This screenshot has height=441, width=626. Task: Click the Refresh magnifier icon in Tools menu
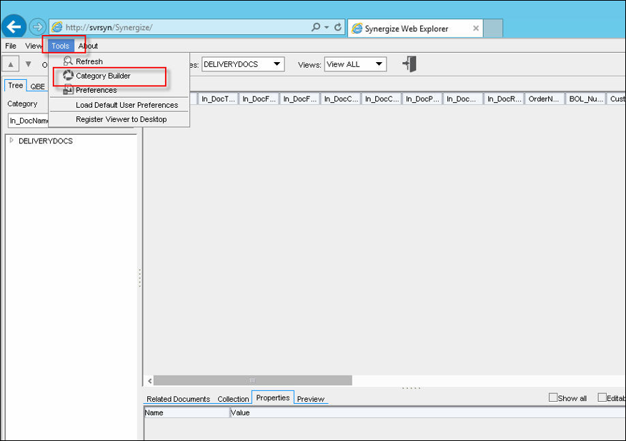pyautogui.click(x=68, y=61)
